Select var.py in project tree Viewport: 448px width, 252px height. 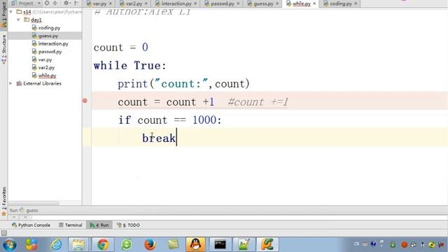coord(45,59)
